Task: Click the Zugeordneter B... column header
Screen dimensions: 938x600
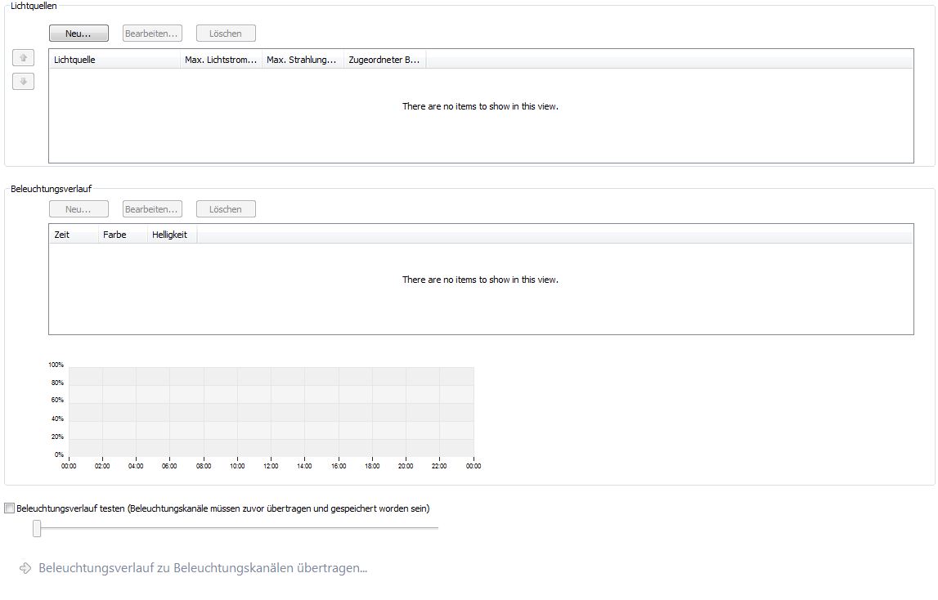Action: tap(384, 60)
